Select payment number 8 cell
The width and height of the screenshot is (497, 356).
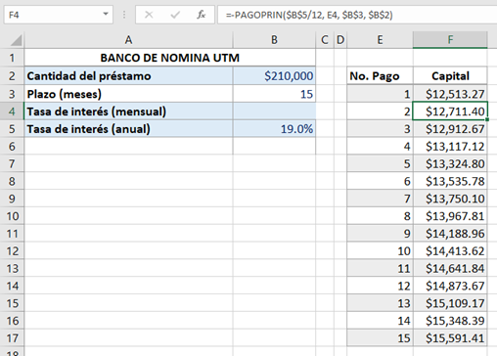(x=380, y=216)
